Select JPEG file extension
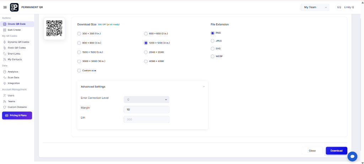The height and width of the screenshot is (164, 364). [213, 41]
